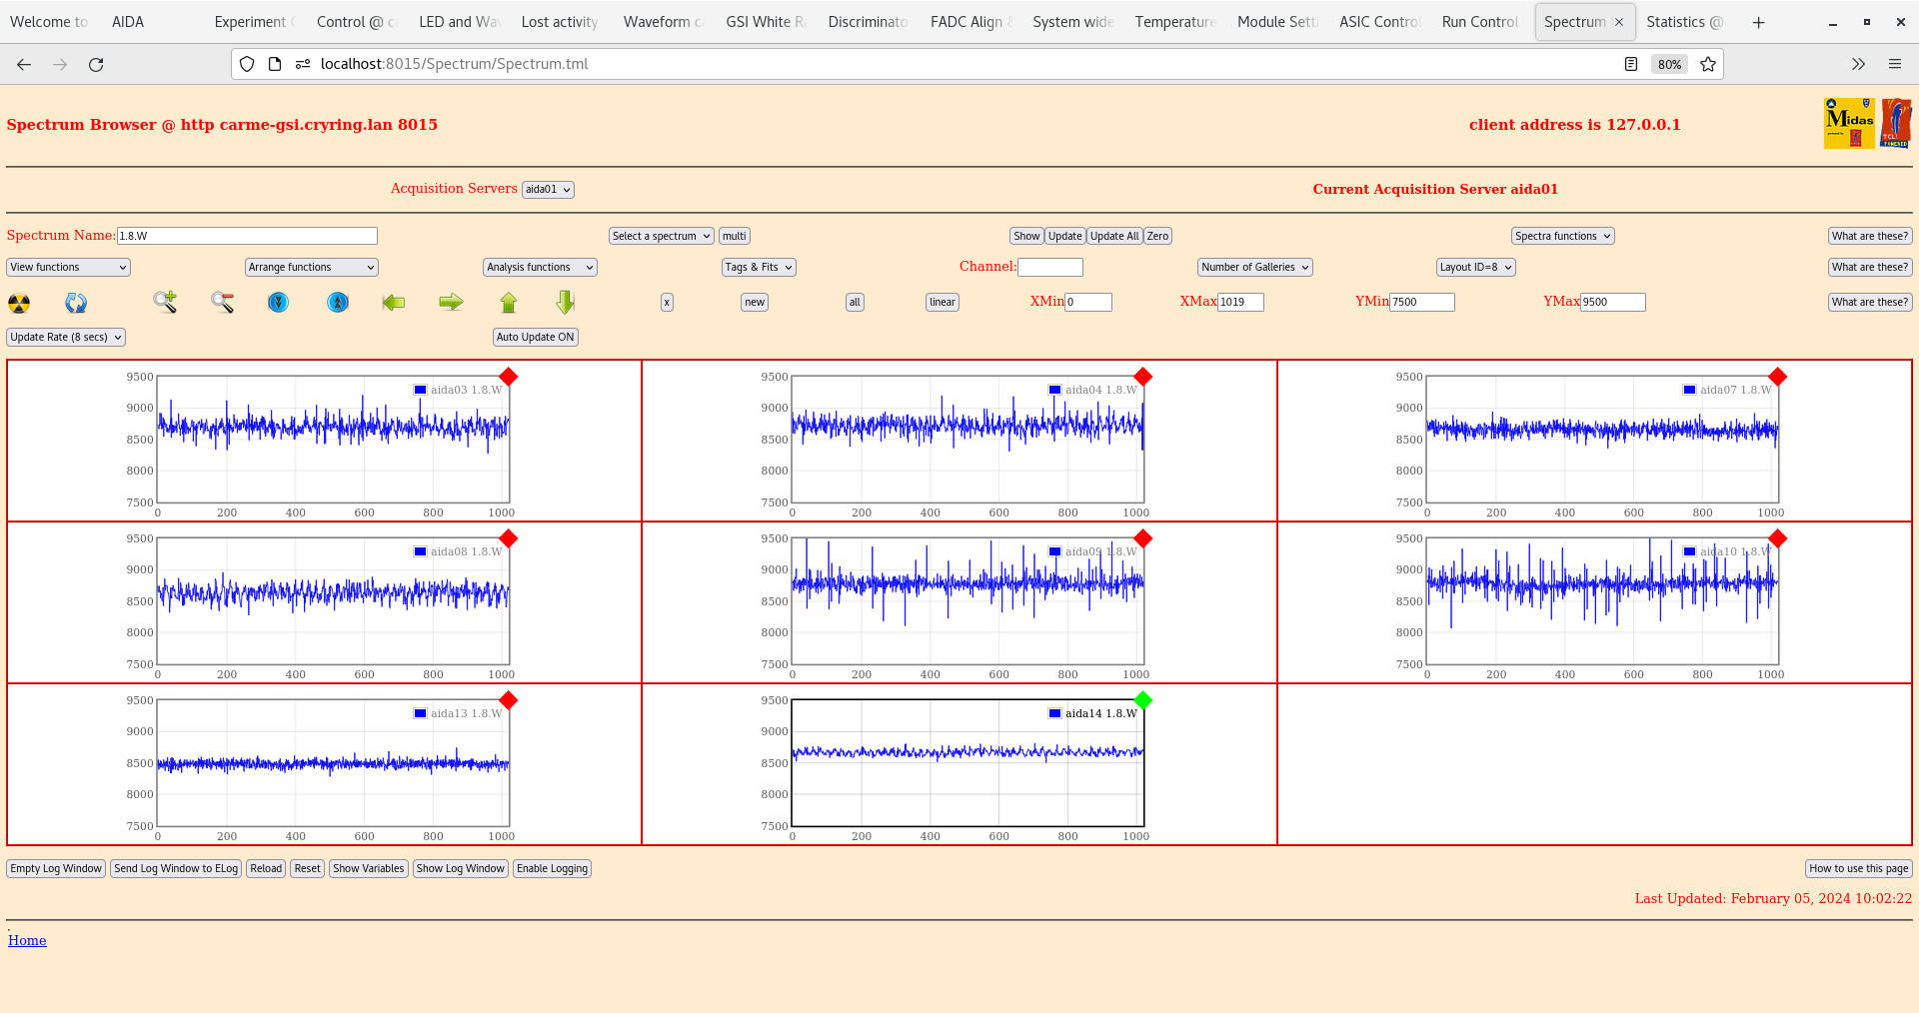
Task: Expand the Update Rate dropdown
Action: [x=66, y=338]
